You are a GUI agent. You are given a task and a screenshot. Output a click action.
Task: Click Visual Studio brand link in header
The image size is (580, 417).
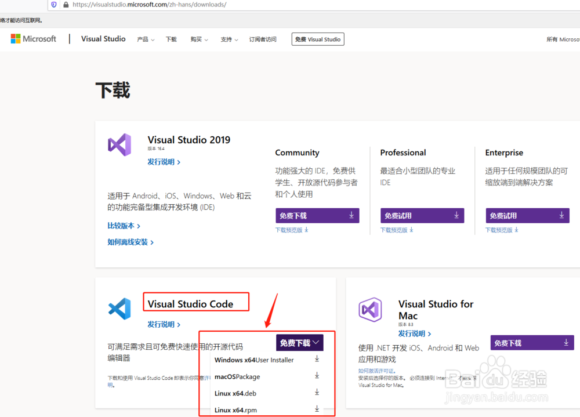coord(103,39)
